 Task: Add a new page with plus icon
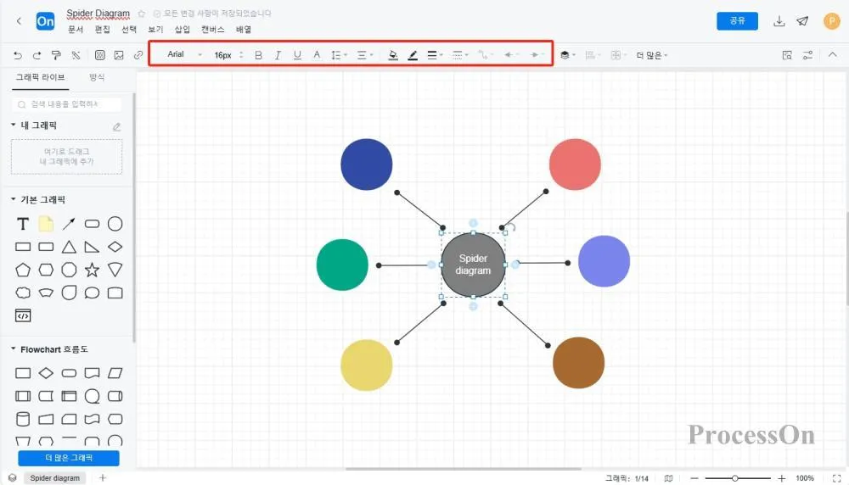tap(103, 478)
